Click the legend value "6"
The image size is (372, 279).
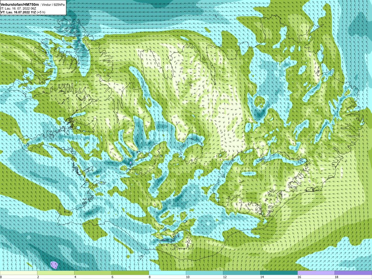point(112,277)
